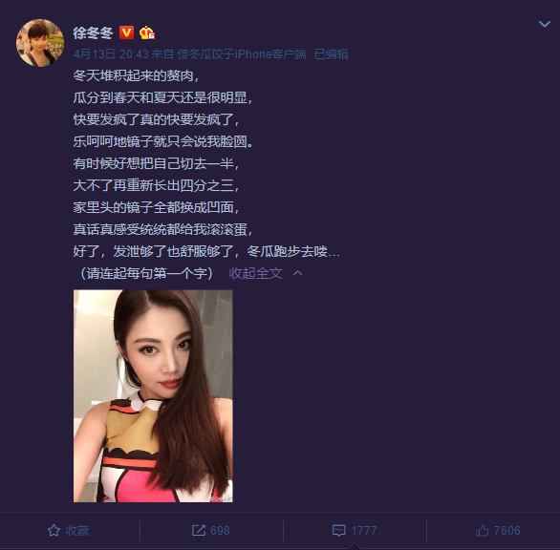The image size is (560, 550).
Task: Click the comment bubble icon
Action: (x=339, y=530)
